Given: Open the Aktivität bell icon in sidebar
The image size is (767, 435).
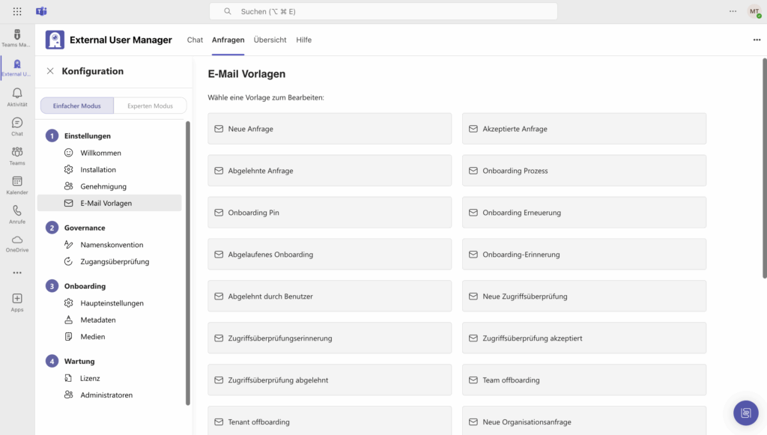Looking at the screenshot, I should point(17,94).
